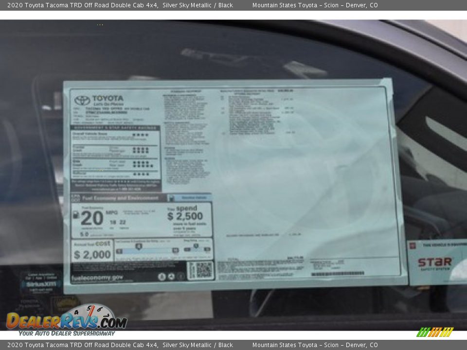
Task: Click the Overall Vehicle Score star rating
Action: (x=141, y=135)
